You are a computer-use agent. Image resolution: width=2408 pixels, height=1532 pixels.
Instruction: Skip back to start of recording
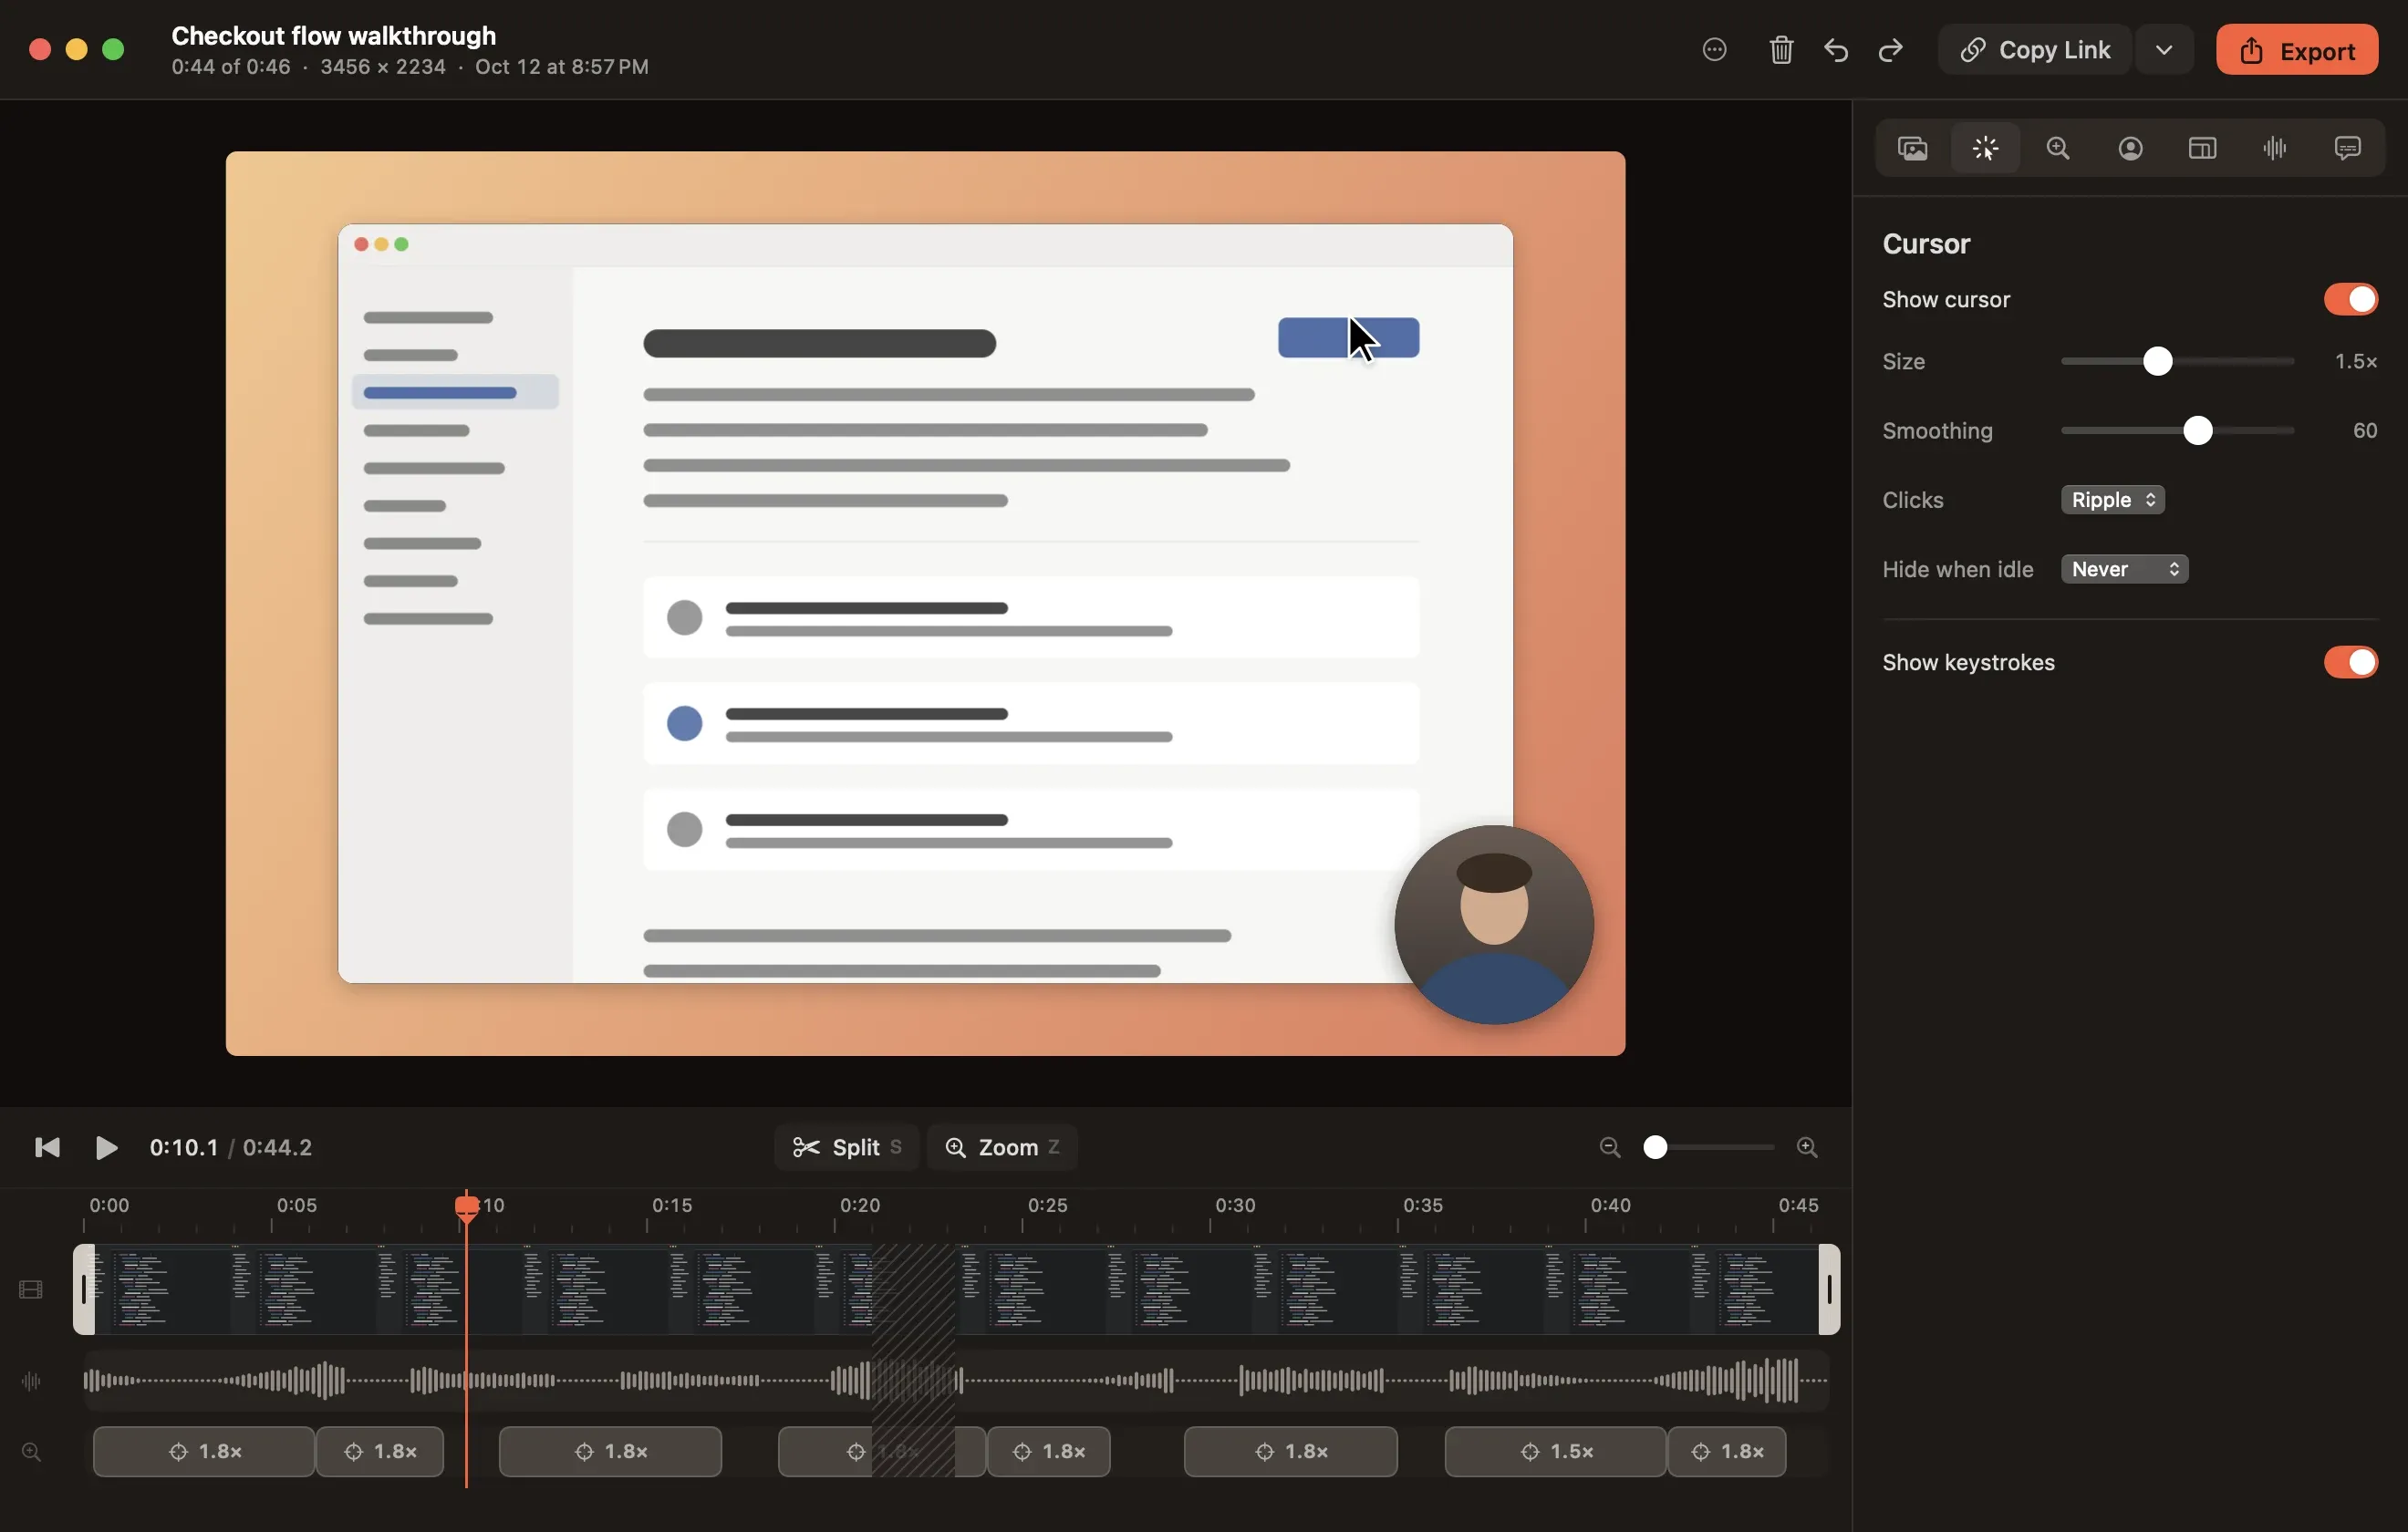[x=47, y=1147]
